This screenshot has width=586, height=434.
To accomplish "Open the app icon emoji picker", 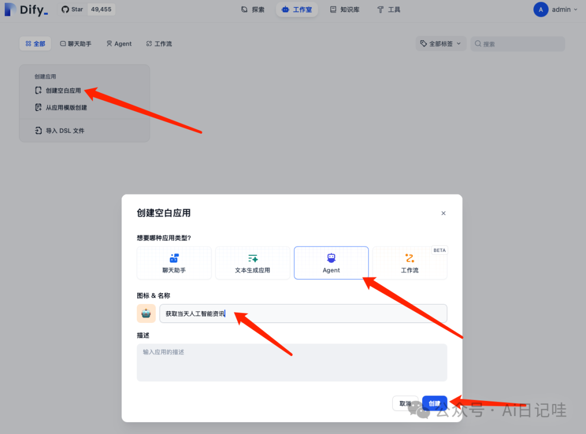I will [x=146, y=313].
